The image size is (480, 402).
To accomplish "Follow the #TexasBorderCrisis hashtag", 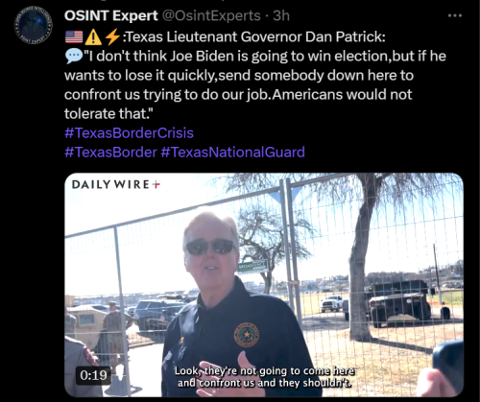I will pos(129,133).
